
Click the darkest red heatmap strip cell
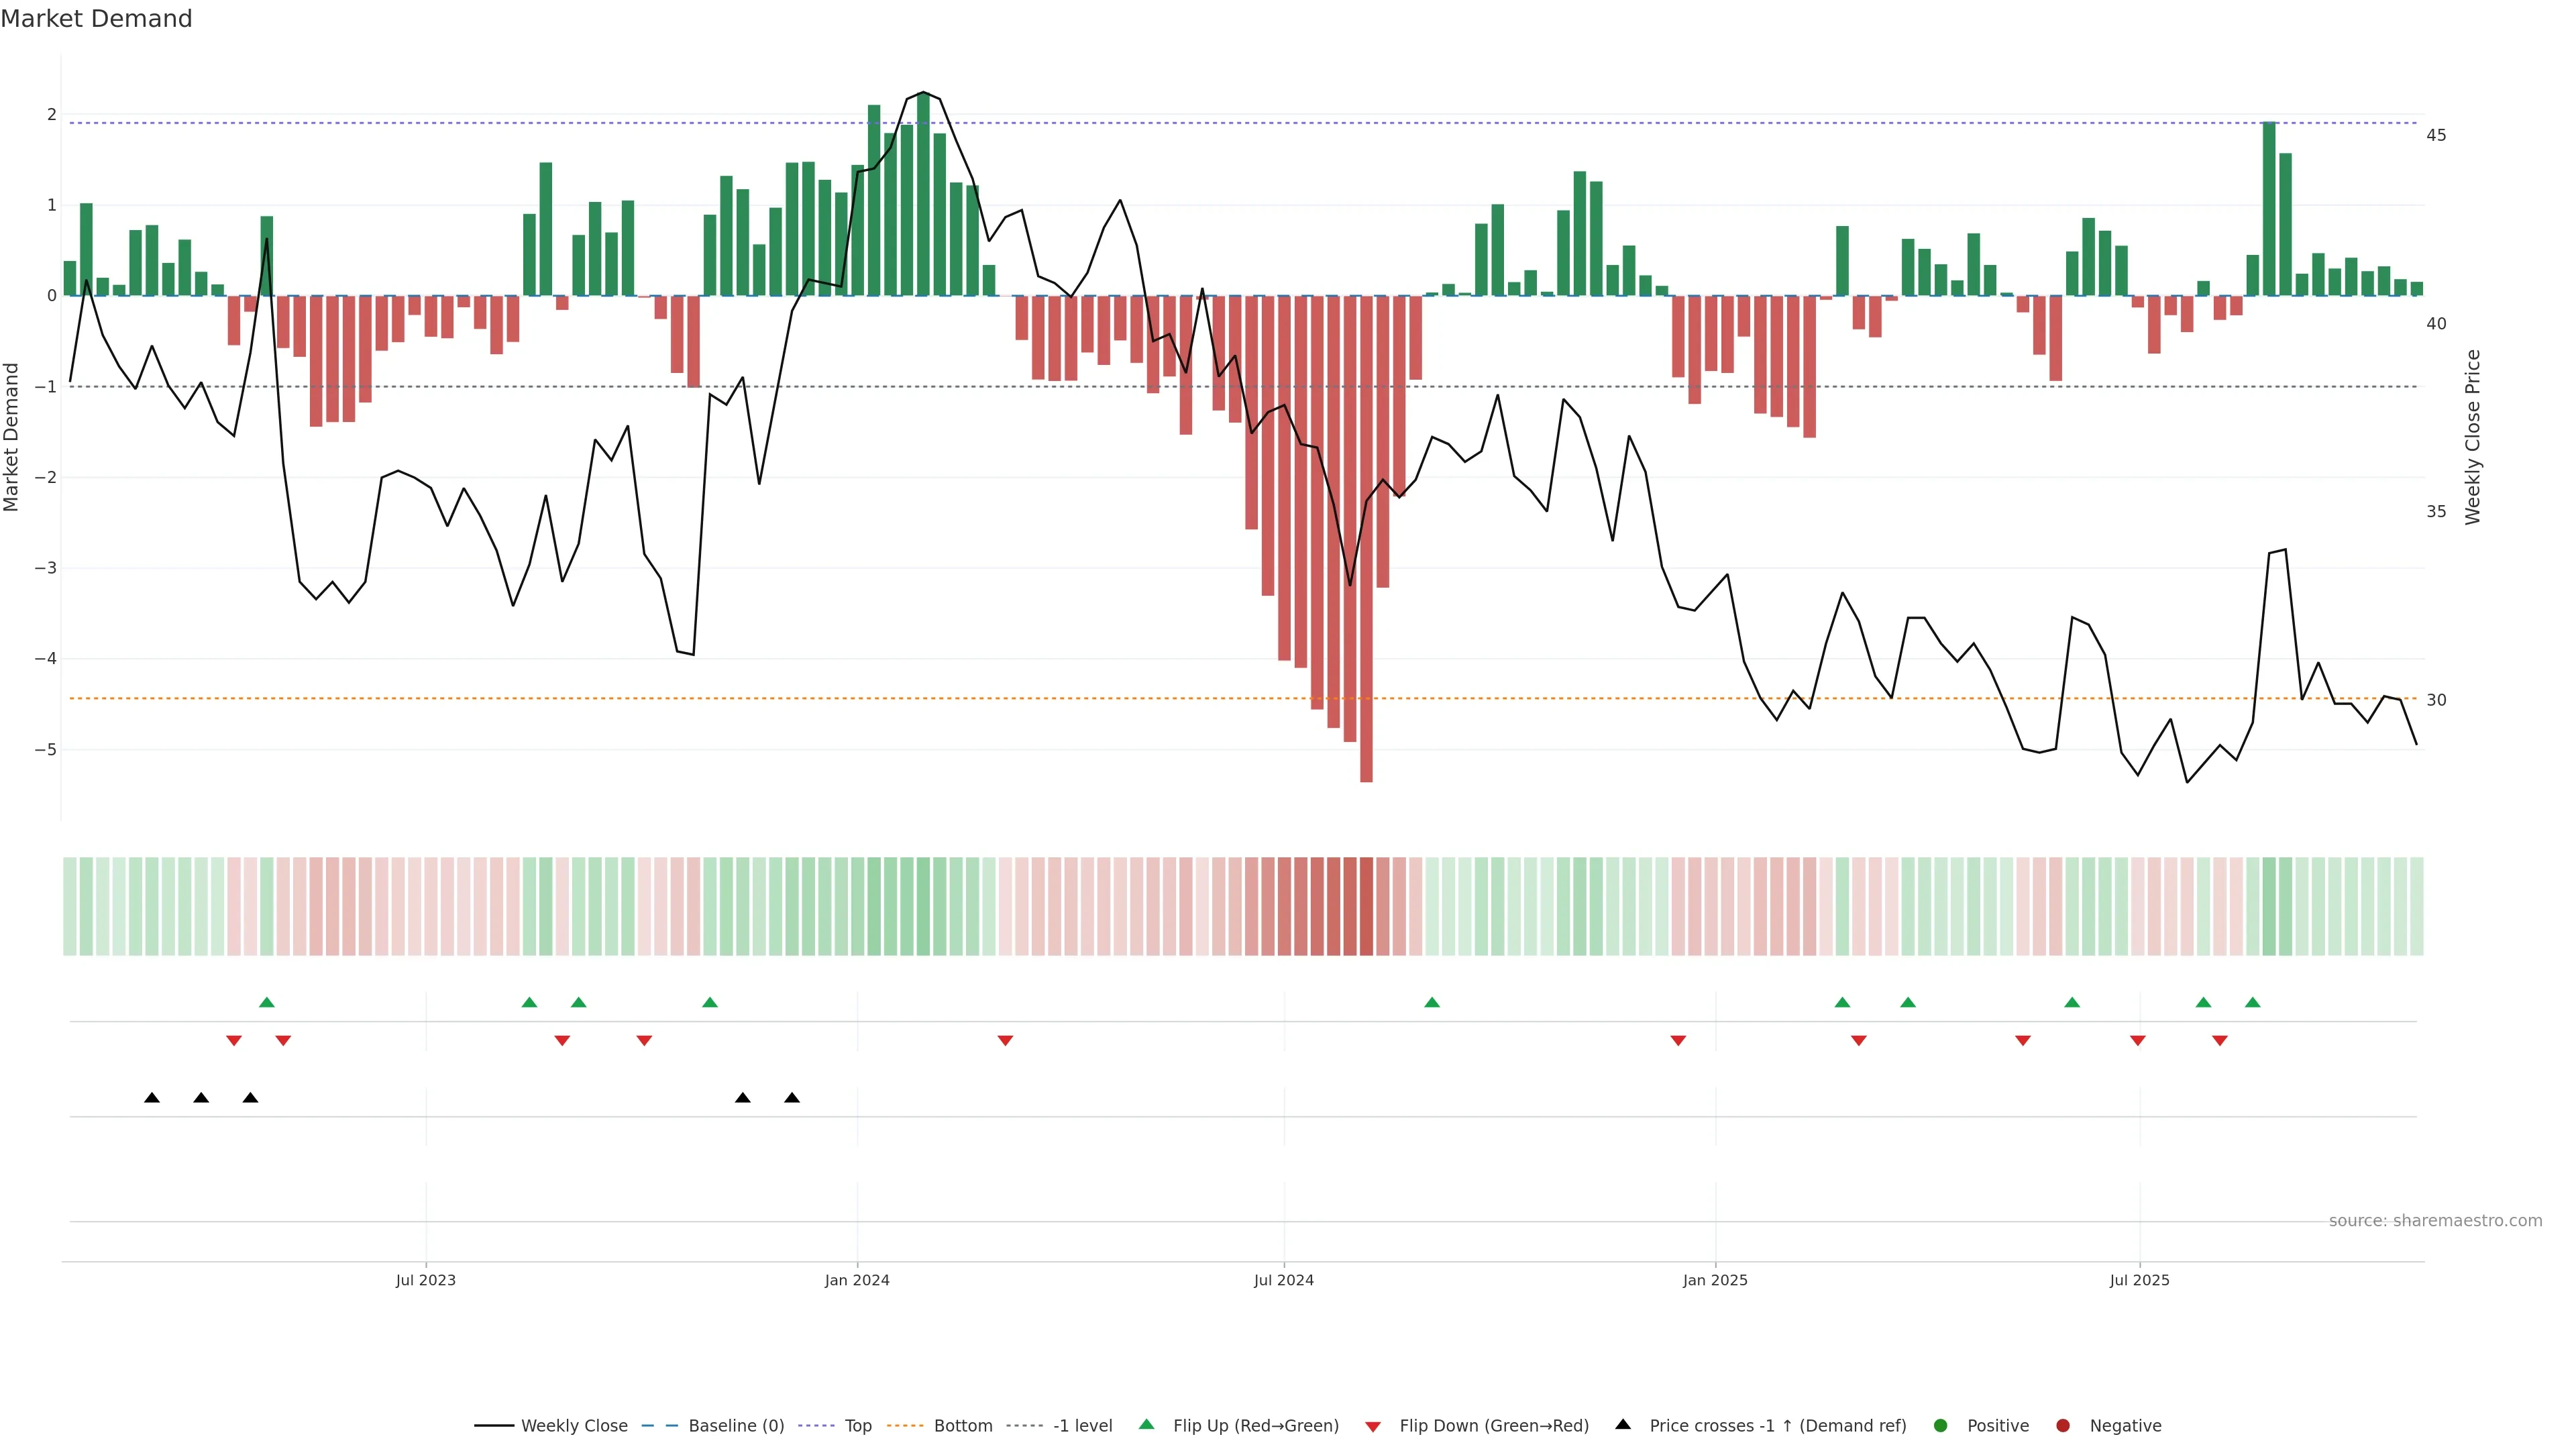coord(1366,906)
